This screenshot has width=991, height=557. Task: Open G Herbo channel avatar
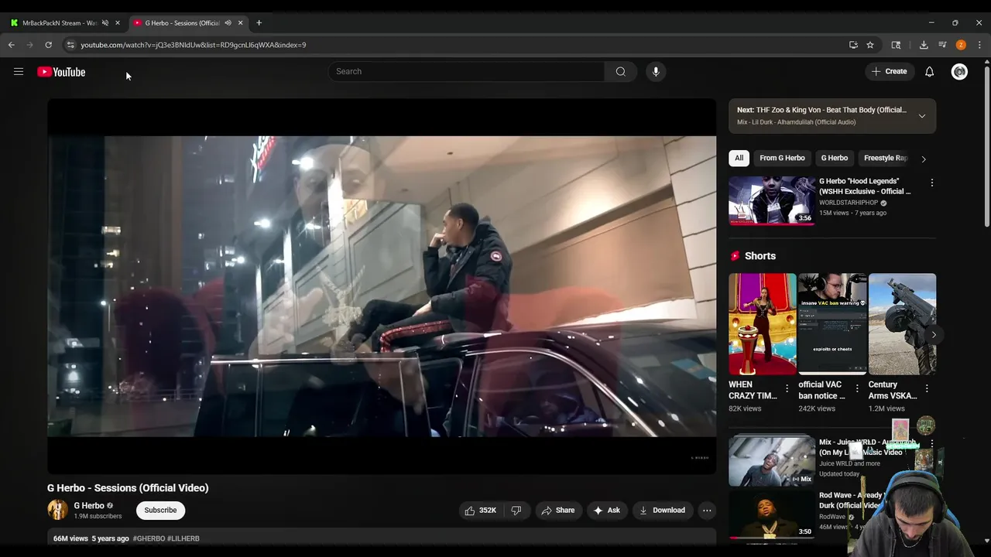(x=57, y=510)
